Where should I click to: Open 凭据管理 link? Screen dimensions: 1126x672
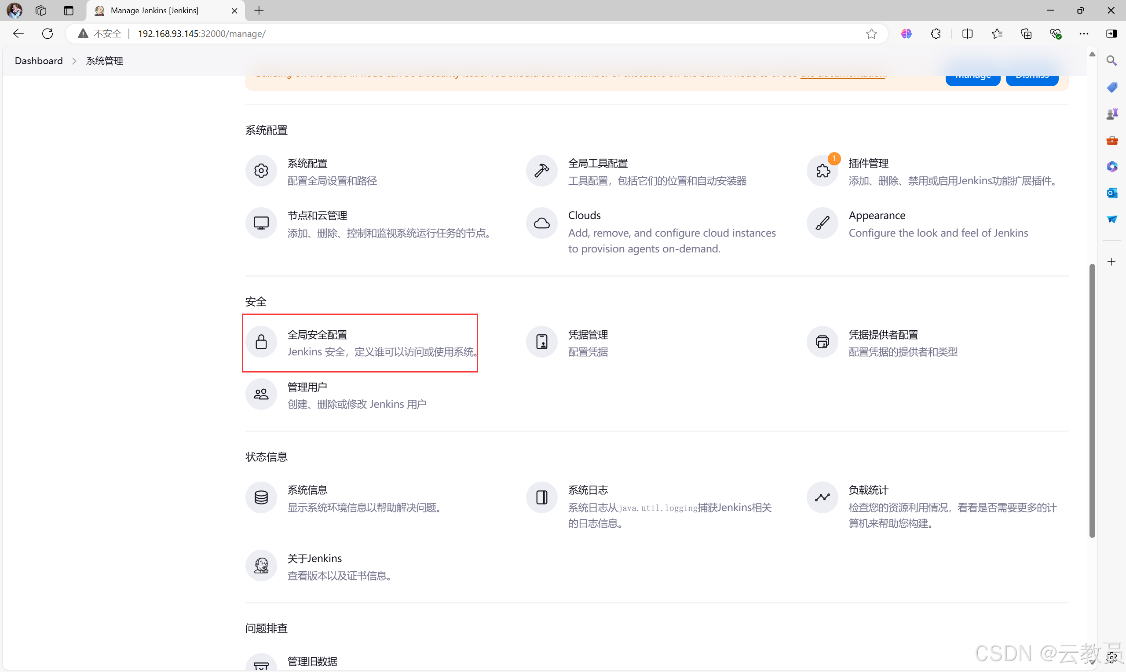coord(588,335)
